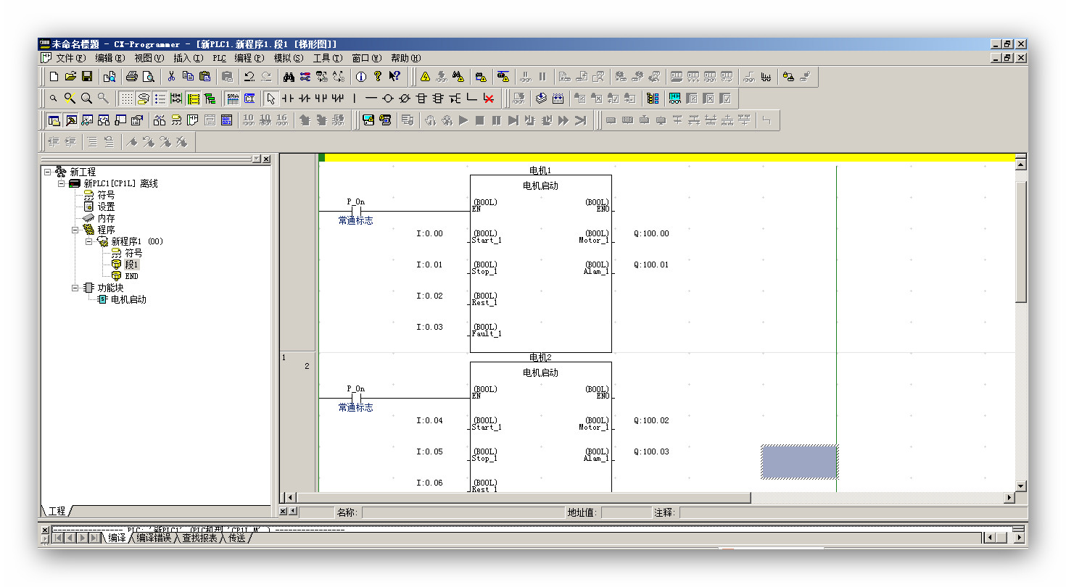Toggle the selection arrow mode button

coord(270,99)
